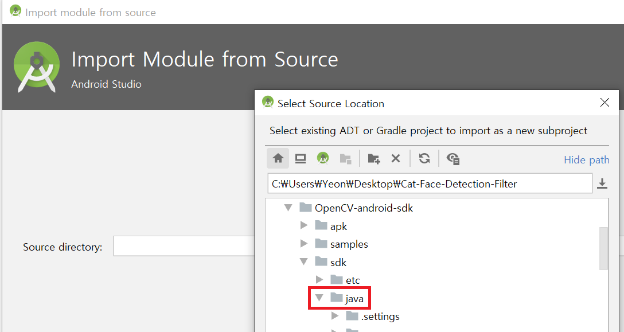
Task: Expand the etc folder arrow
Action: [x=319, y=279]
